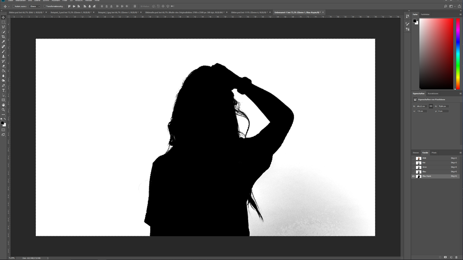463x260 pixels.
Task: Select the Blur tool
Action: coord(4,76)
